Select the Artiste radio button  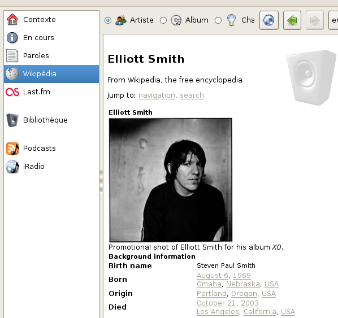(108, 20)
